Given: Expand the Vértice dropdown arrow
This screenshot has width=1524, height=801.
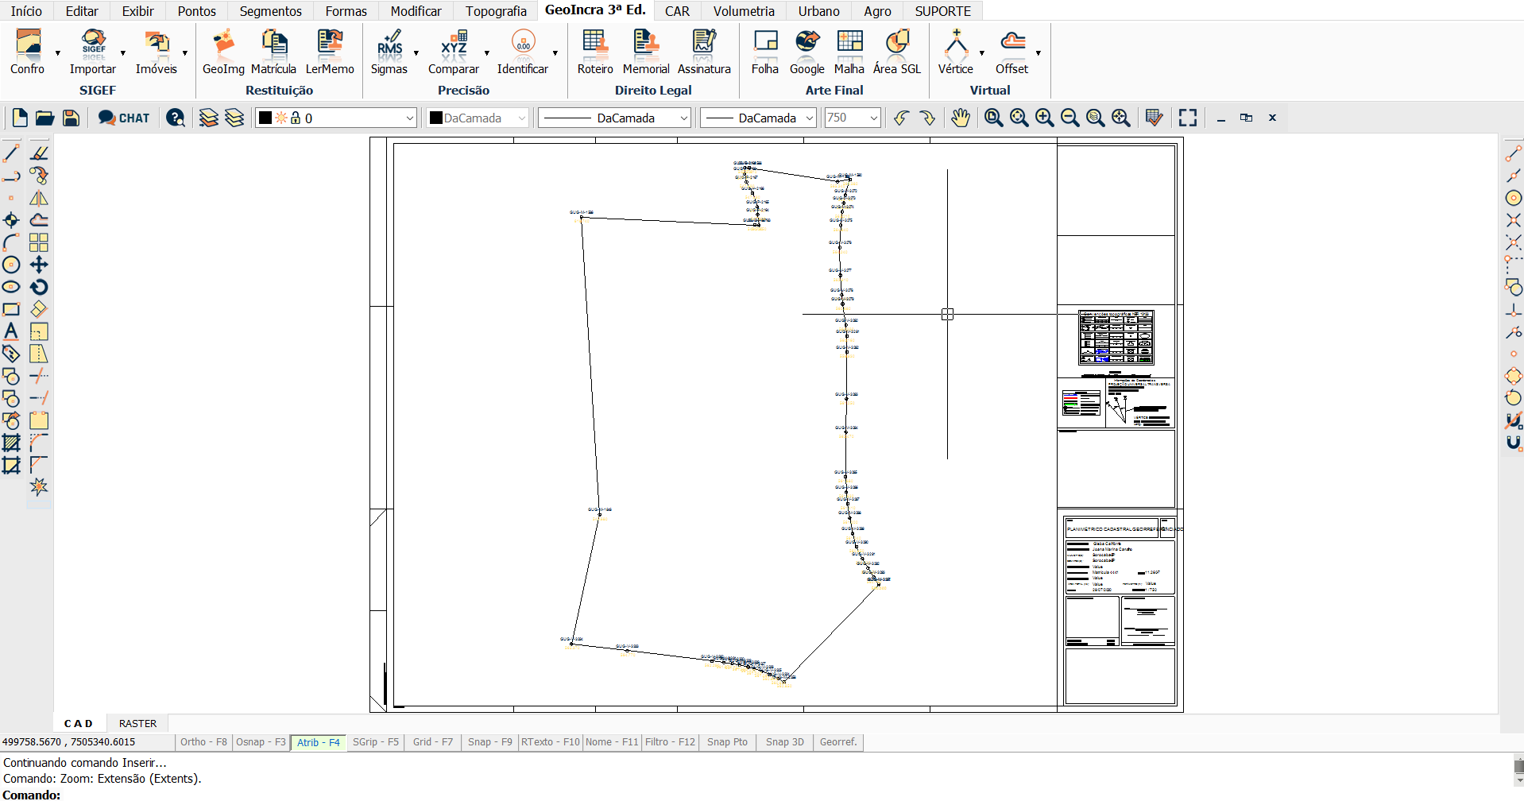Looking at the screenshot, I should click(982, 53).
